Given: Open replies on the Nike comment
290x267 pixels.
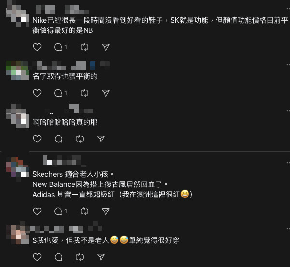Looking at the screenshot, I should 60,47.
